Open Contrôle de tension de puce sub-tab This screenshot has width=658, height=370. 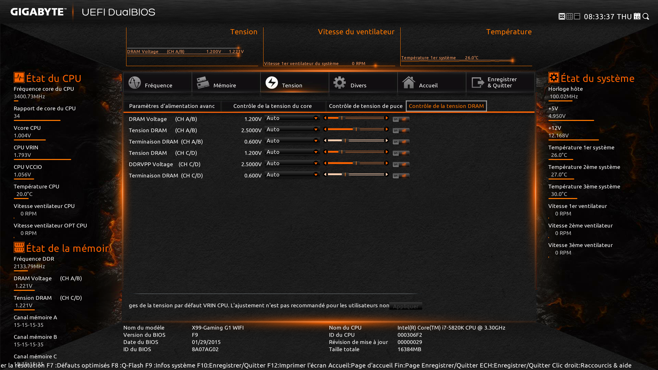366,106
